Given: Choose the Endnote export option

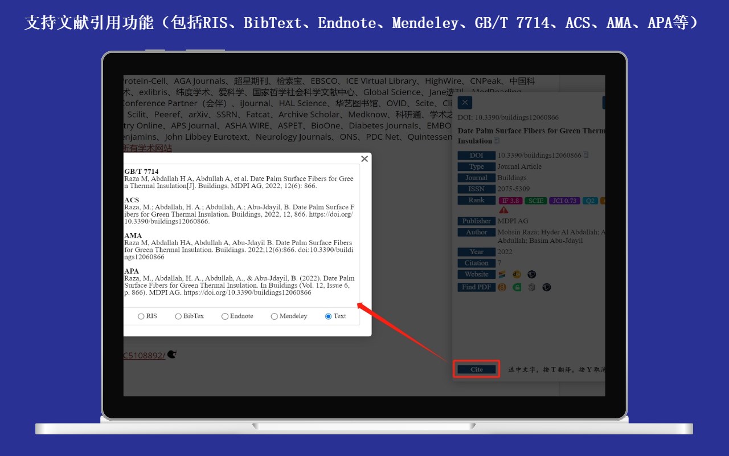Looking at the screenshot, I should point(225,316).
